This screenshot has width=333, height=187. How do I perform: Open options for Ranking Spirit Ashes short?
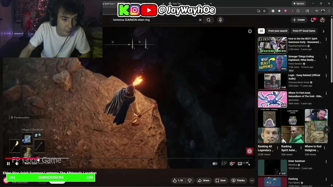[x=301, y=148]
